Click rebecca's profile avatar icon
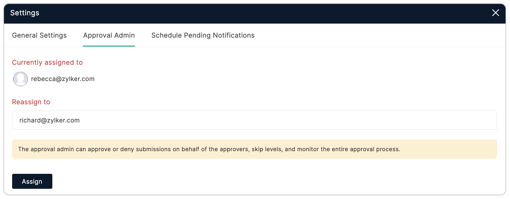 pos(20,79)
